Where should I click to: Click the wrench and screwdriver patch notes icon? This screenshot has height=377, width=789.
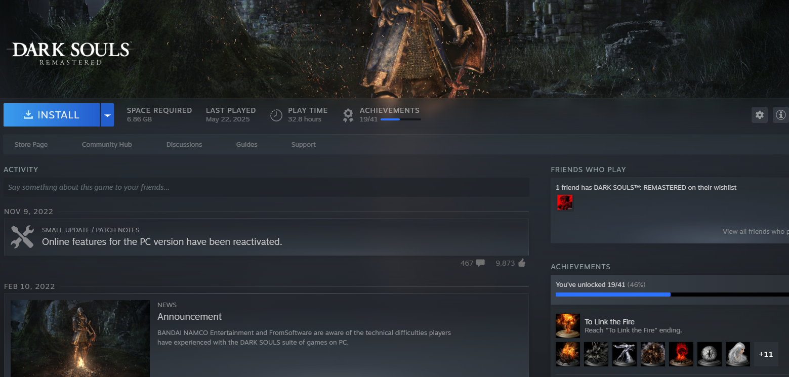[22, 237]
